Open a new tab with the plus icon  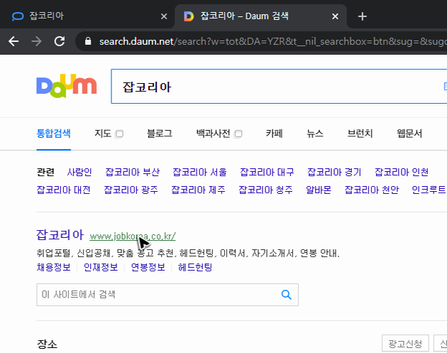362,16
